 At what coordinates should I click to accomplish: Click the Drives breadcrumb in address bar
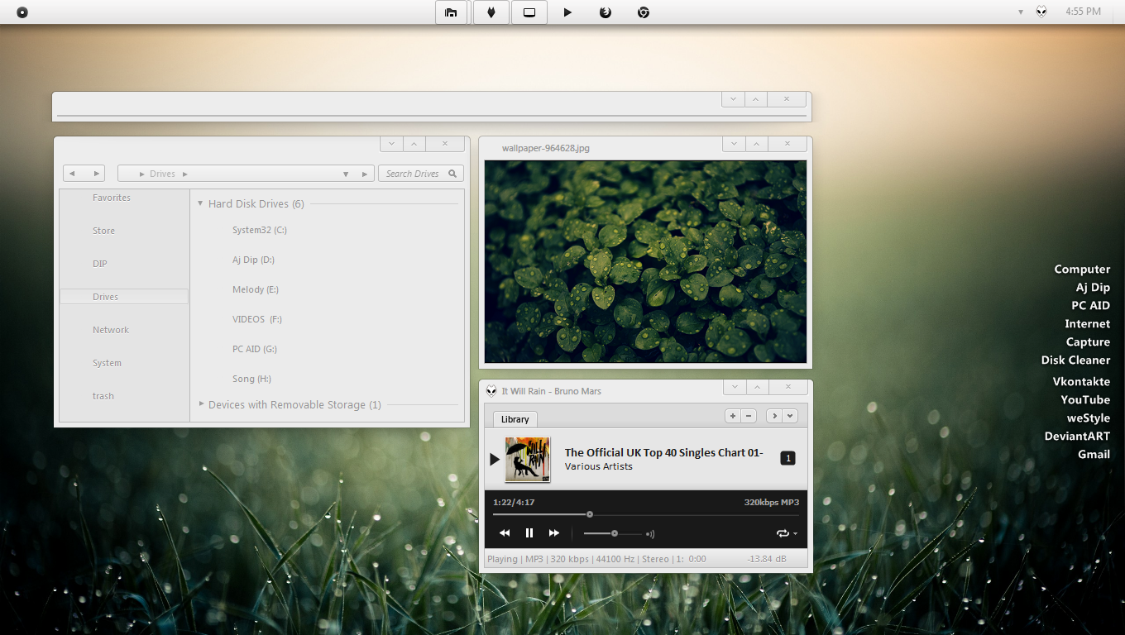click(162, 174)
